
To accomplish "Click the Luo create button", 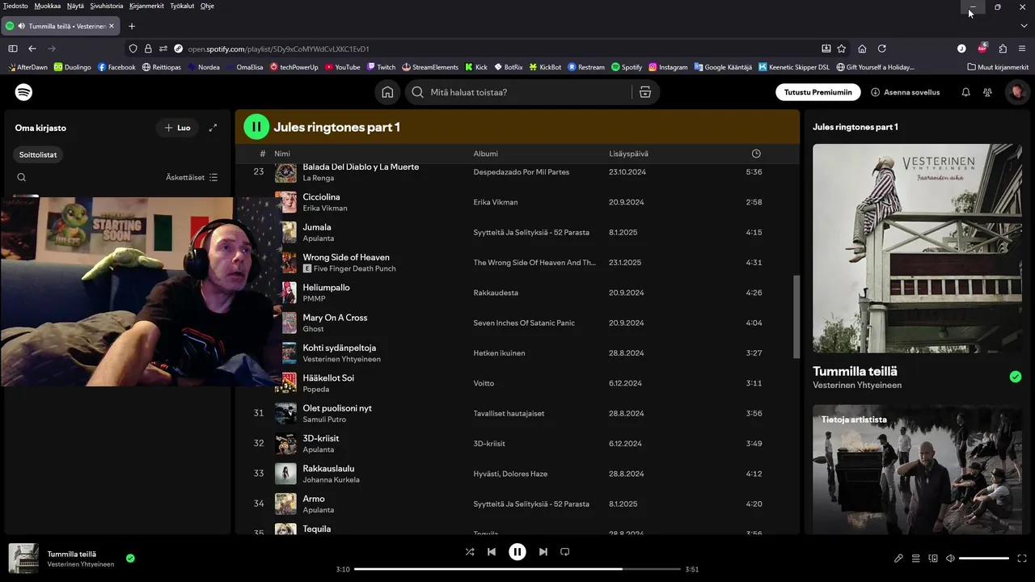I will tap(177, 128).
